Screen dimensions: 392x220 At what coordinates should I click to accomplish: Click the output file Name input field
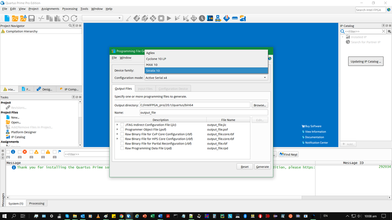(x=203, y=112)
